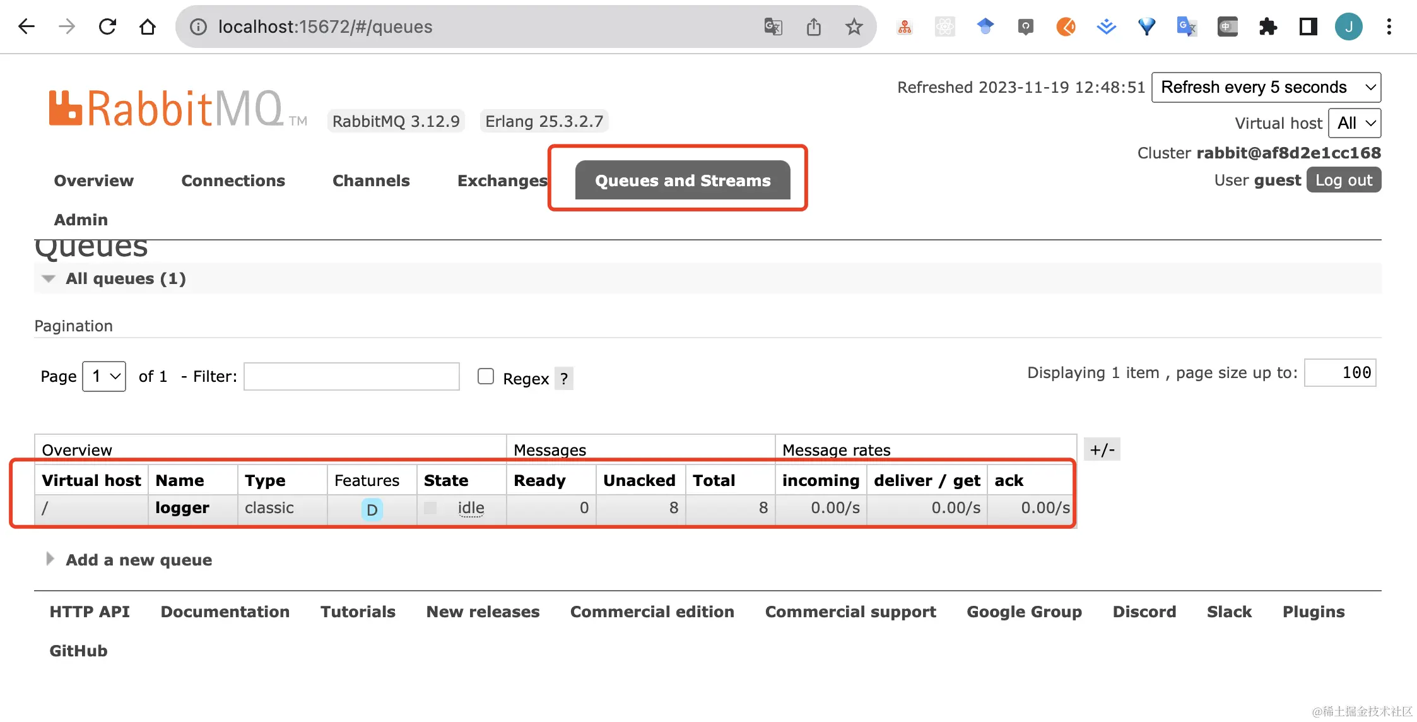Click the site info icon beside the URL
Viewport: 1417px width, 722px height.
pyautogui.click(x=198, y=27)
